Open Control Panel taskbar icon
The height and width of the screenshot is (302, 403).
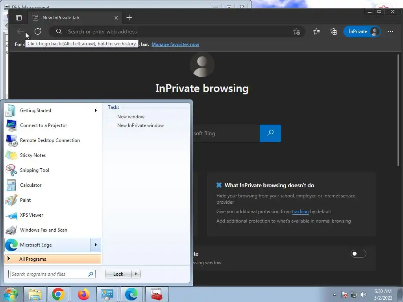click(107, 294)
